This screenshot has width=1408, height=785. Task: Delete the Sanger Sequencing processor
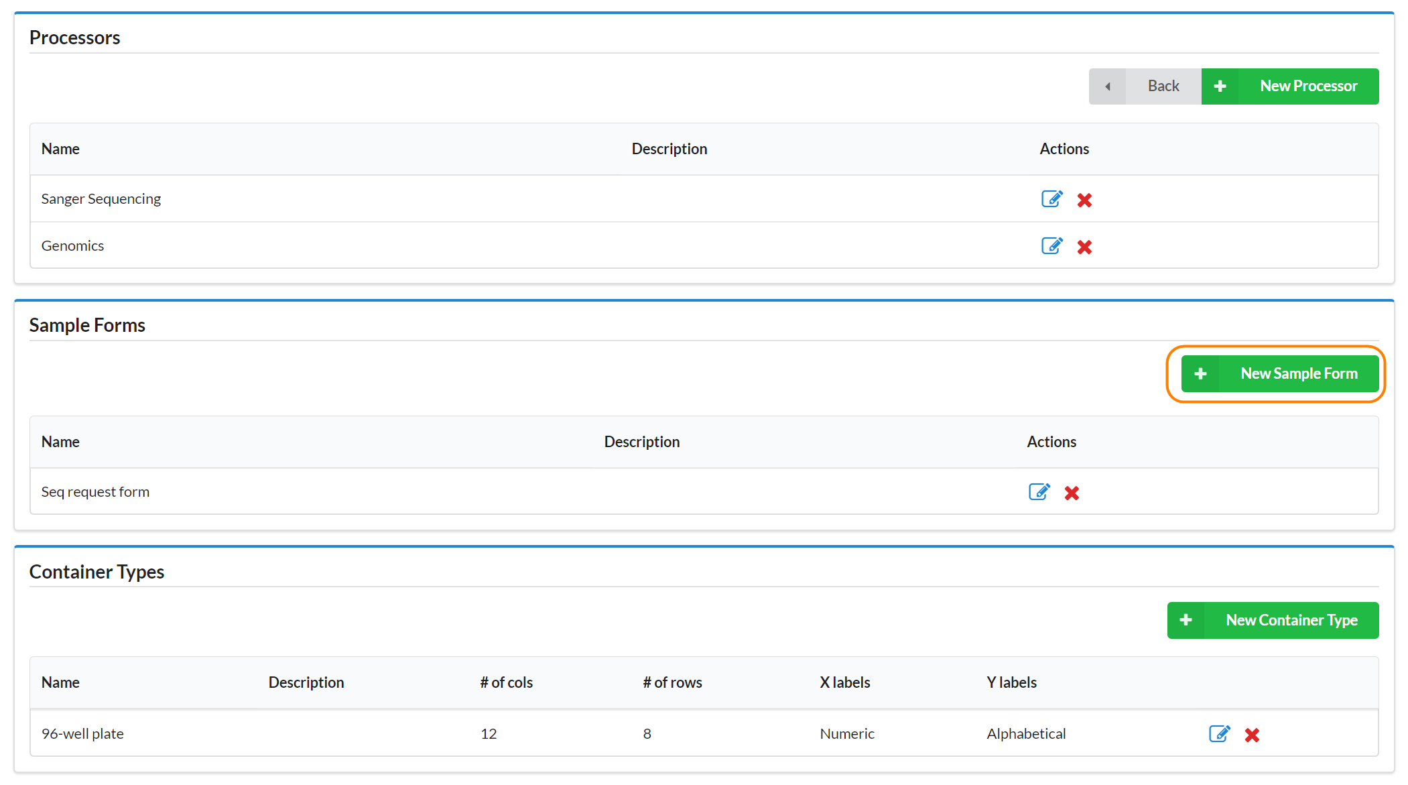coord(1084,200)
